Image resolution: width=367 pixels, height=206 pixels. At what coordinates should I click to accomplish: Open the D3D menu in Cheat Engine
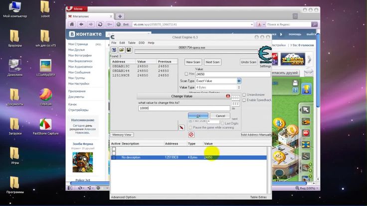[x=142, y=43]
